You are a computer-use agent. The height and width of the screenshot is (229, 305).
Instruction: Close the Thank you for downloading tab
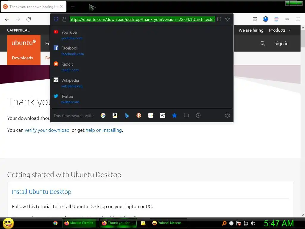pos(62,7)
